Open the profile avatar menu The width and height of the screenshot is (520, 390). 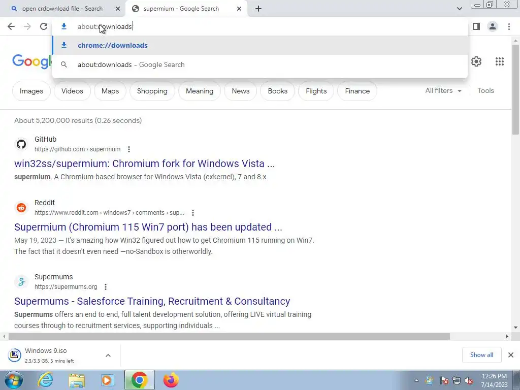(x=493, y=26)
